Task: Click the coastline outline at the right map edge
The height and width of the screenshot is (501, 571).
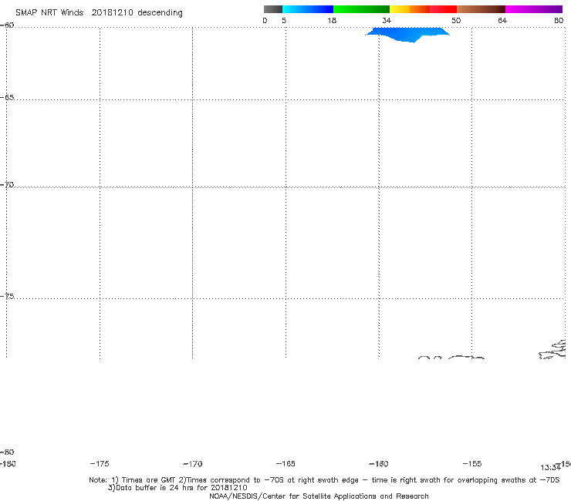Action: point(552,349)
